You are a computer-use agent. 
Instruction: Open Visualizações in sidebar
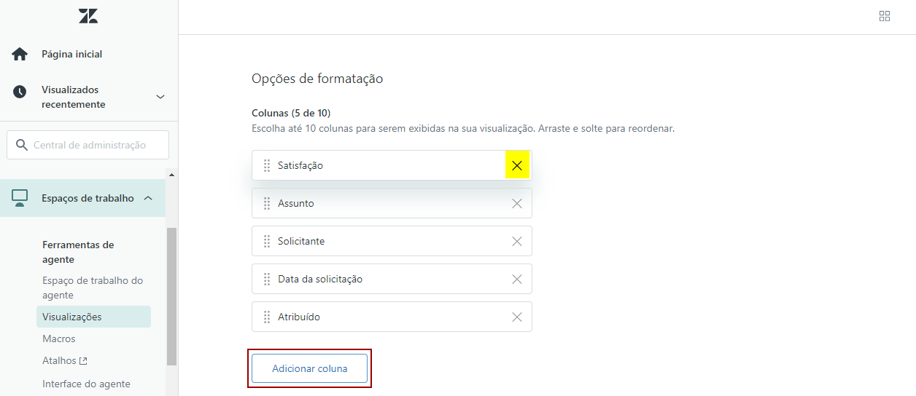72,317
